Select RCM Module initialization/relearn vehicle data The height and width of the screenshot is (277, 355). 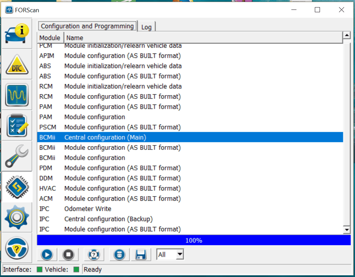point(190,86)
